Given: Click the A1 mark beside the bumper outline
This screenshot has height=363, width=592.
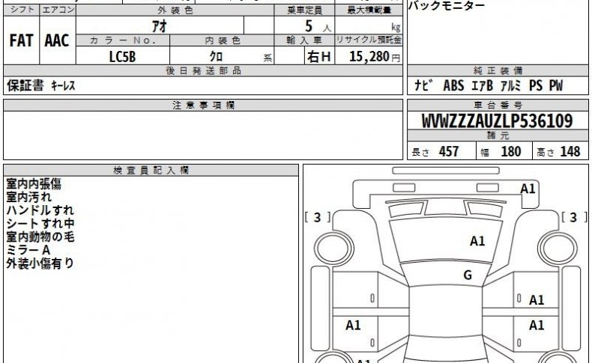Looking at the screenshot, I should 528,189.
